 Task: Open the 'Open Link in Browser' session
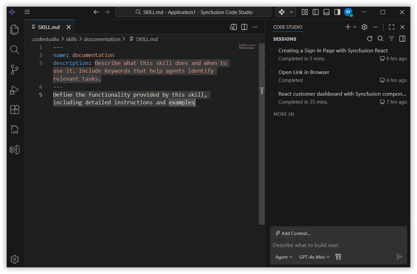(x=303, y=72)
